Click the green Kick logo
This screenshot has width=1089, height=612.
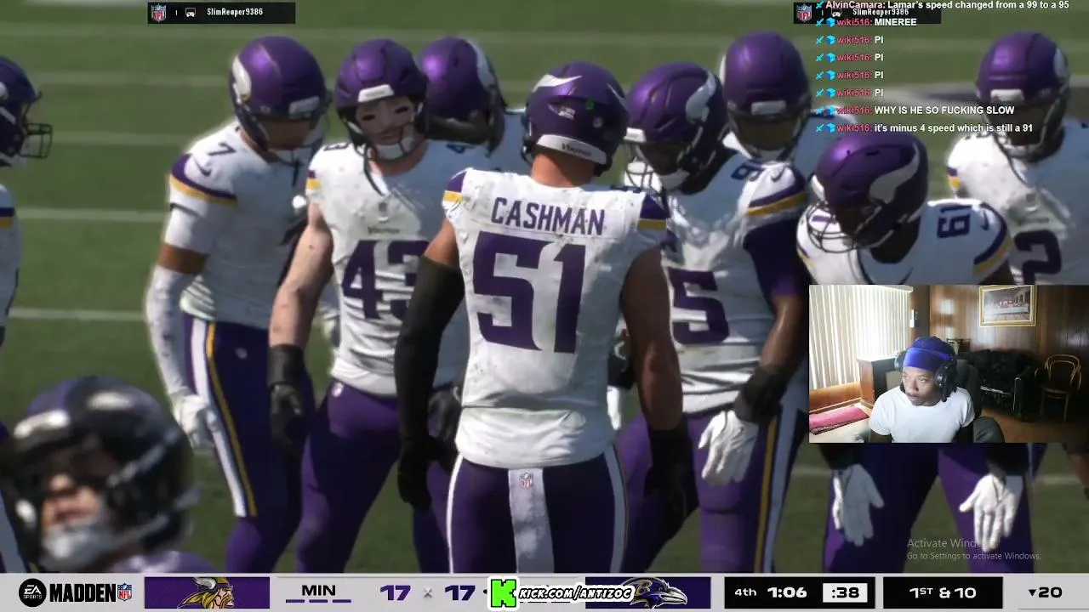click(x=504, y=593)
